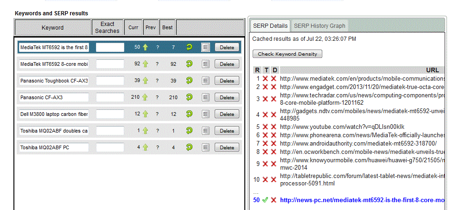This screenshot has height=210, width=453.
Task: Switch to SERP History Graph tab
Action: pyautogui.click(x=319, y=25)
